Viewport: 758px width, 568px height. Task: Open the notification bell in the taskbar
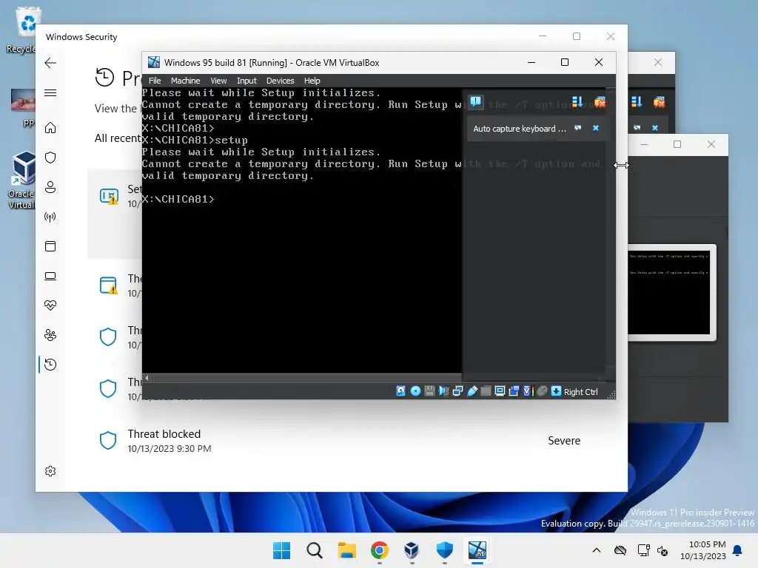pos(738,550)
